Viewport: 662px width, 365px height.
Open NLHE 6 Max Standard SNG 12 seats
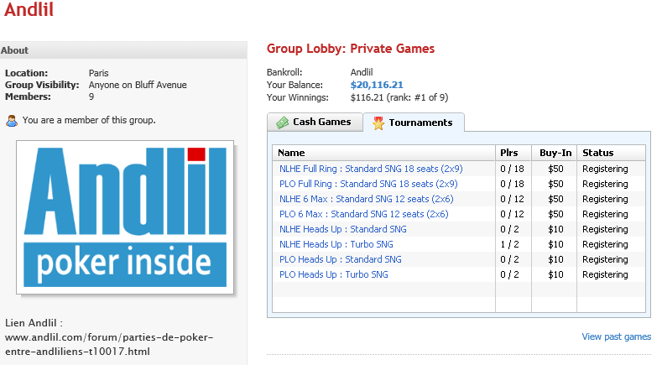[x=366, y=199]
